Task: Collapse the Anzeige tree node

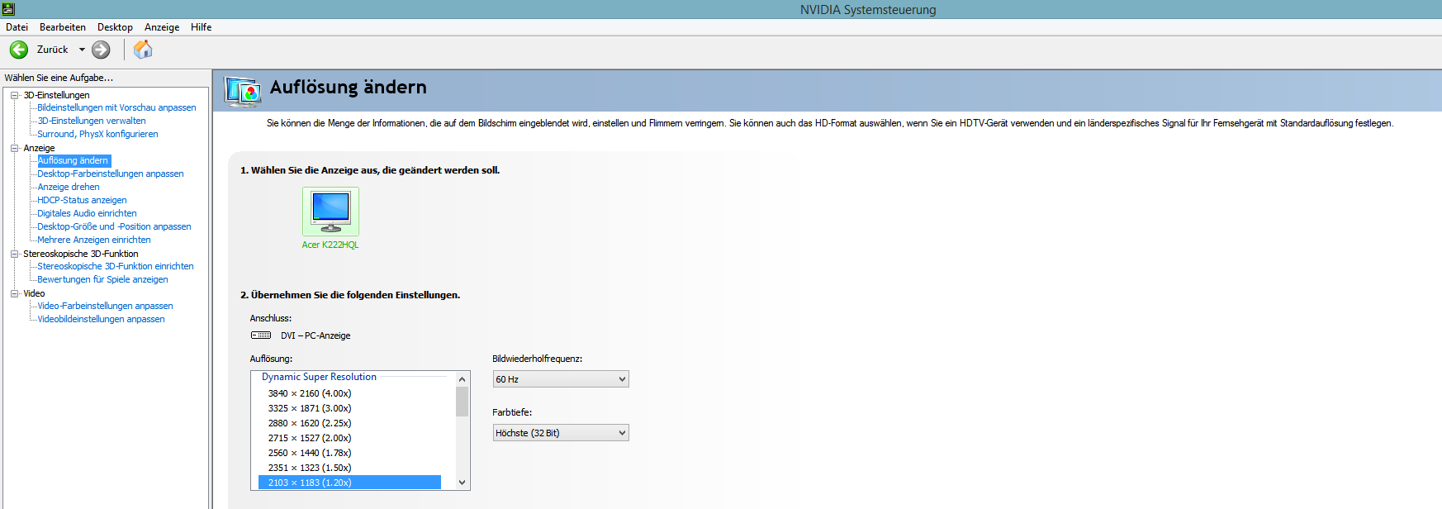Action: 14,148
